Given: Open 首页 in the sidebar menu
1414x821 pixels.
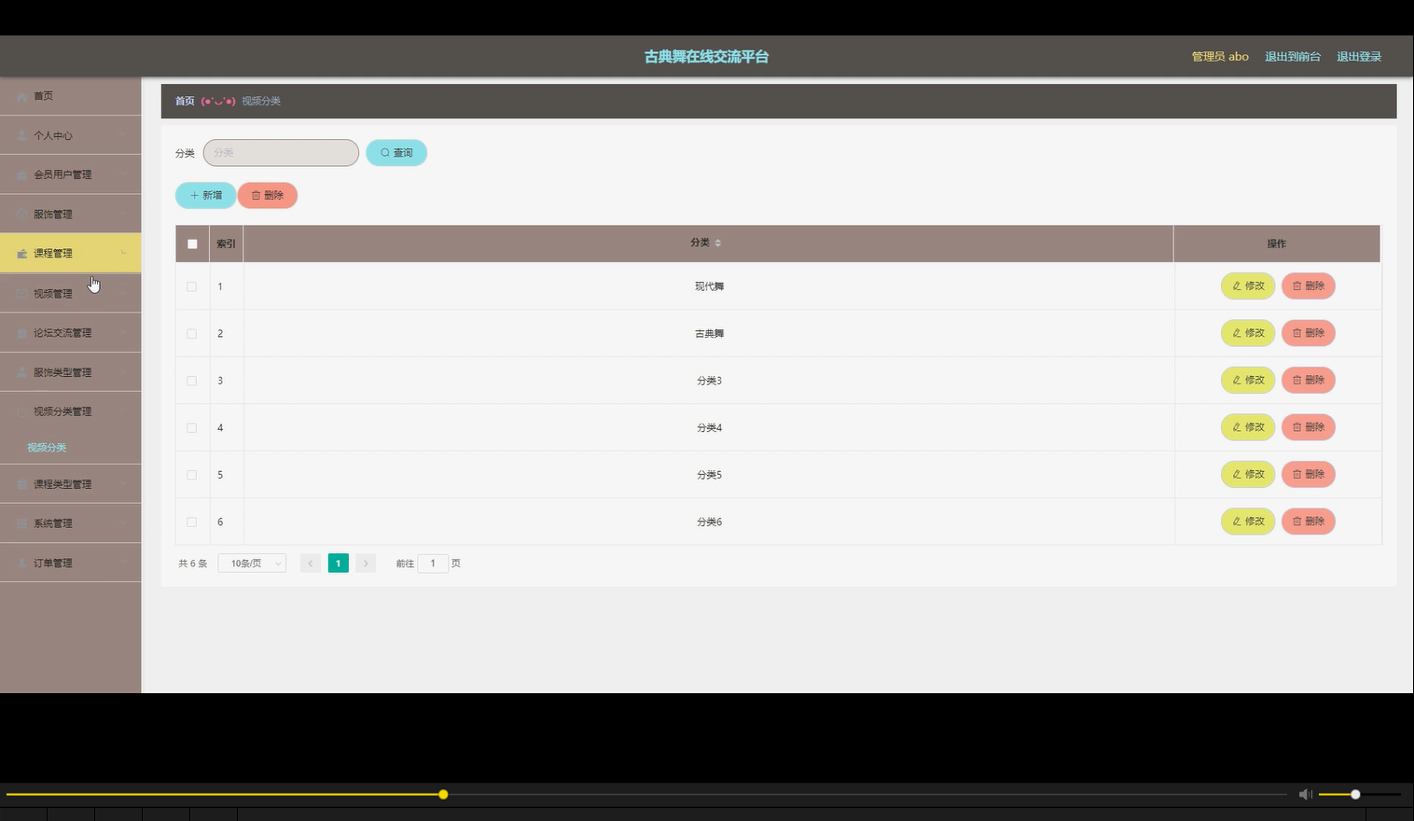Looking at the screenshot, I should pos(70,96).
